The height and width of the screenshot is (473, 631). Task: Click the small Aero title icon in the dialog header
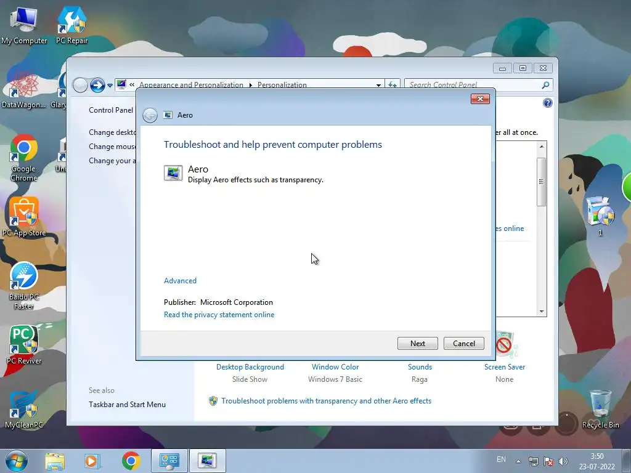(168, 115)
